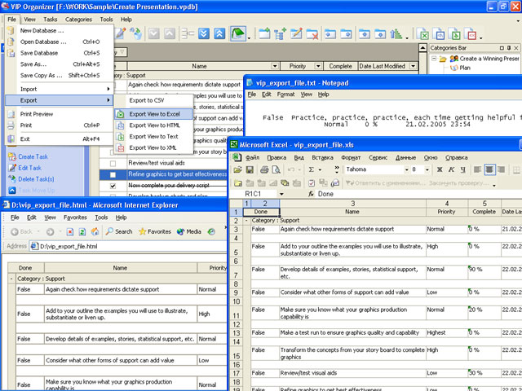Open Favorites in Internet Explorer toolbar

pos(155,231)
